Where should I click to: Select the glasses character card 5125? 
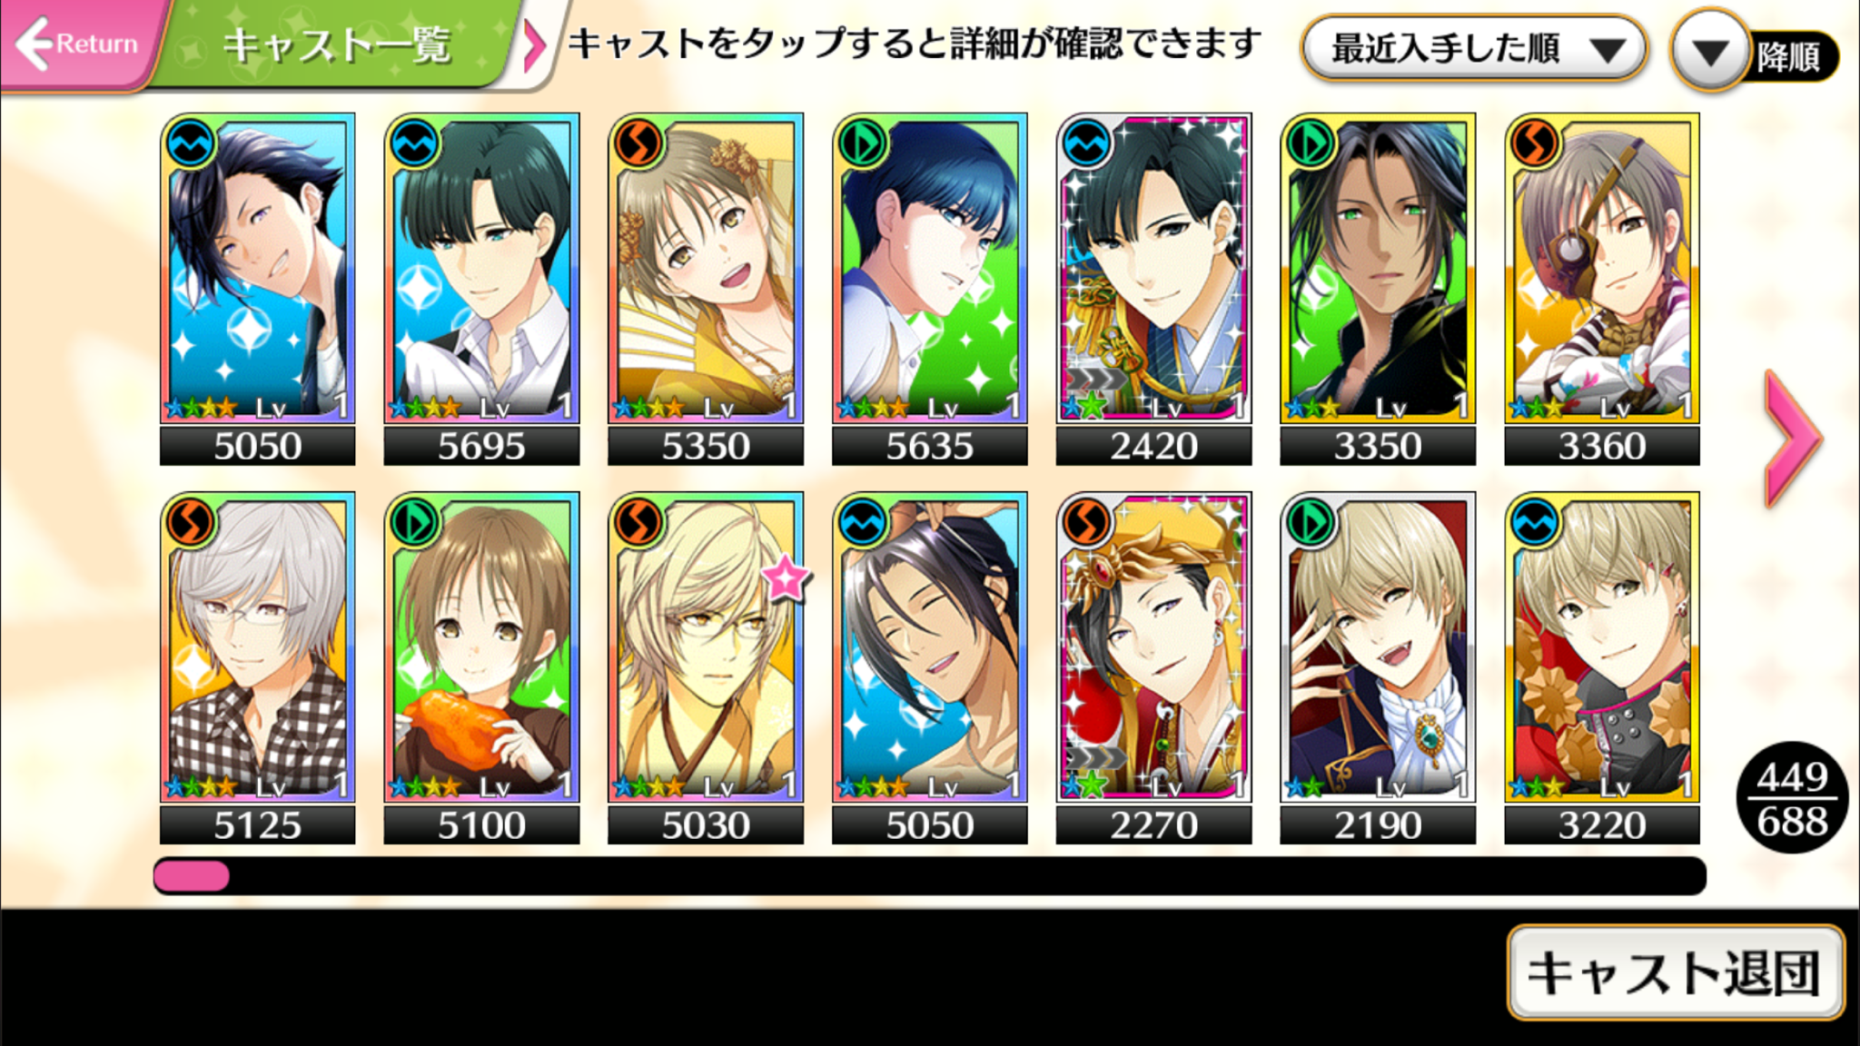click(257, 667)
